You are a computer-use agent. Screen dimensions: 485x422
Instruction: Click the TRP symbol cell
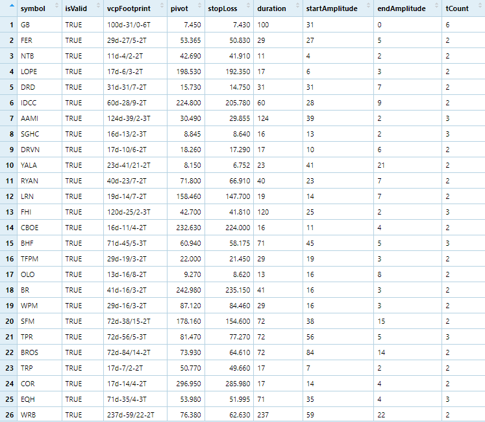pyautogui.click(x=40, y=368)
